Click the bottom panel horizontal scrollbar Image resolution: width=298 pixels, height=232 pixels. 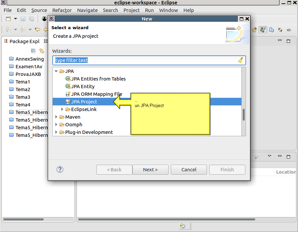(167, 219)
